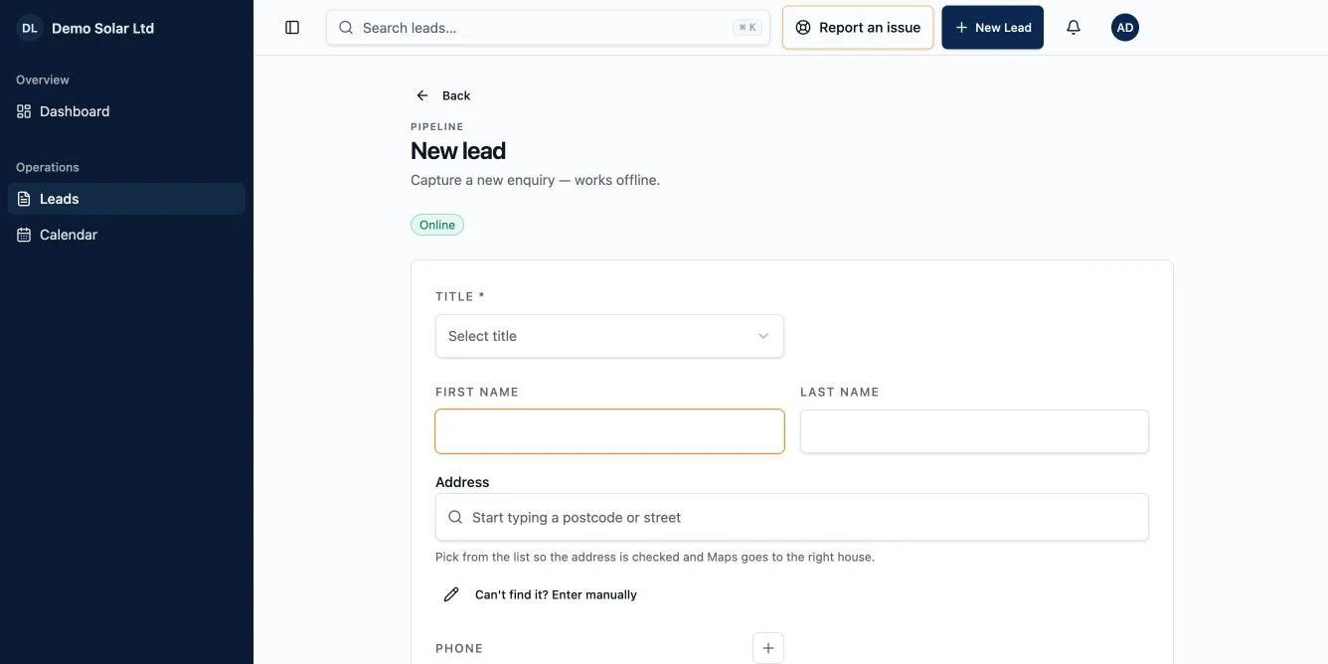Go to Dashboard in sidebar
Viewport: 1328px width, 664px height.
click(x=126, y=111)
